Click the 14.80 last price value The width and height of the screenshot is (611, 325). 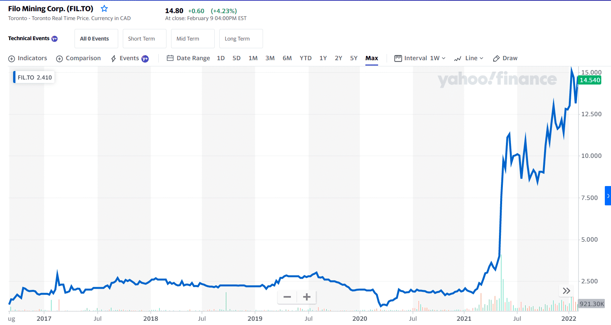174,11
